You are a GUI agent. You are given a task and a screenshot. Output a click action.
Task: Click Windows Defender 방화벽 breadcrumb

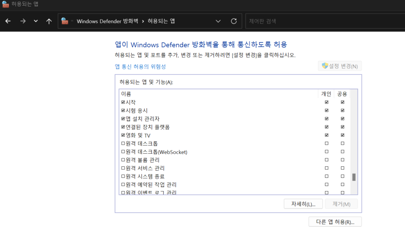tap(107, 21)
